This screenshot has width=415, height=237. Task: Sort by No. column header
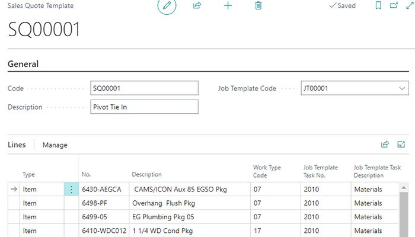tap(86, 174)
